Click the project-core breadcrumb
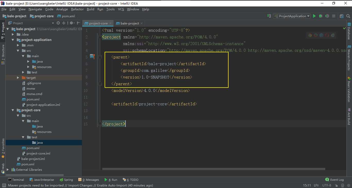 pos(42,16)
